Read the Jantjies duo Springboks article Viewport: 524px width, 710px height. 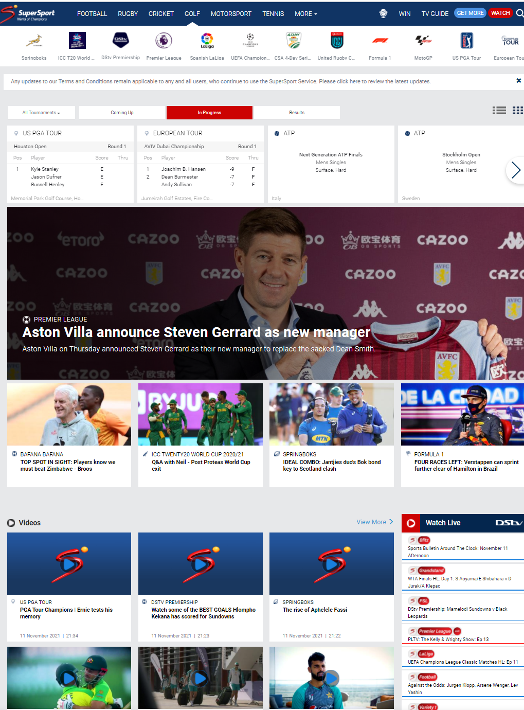[332, 466]
